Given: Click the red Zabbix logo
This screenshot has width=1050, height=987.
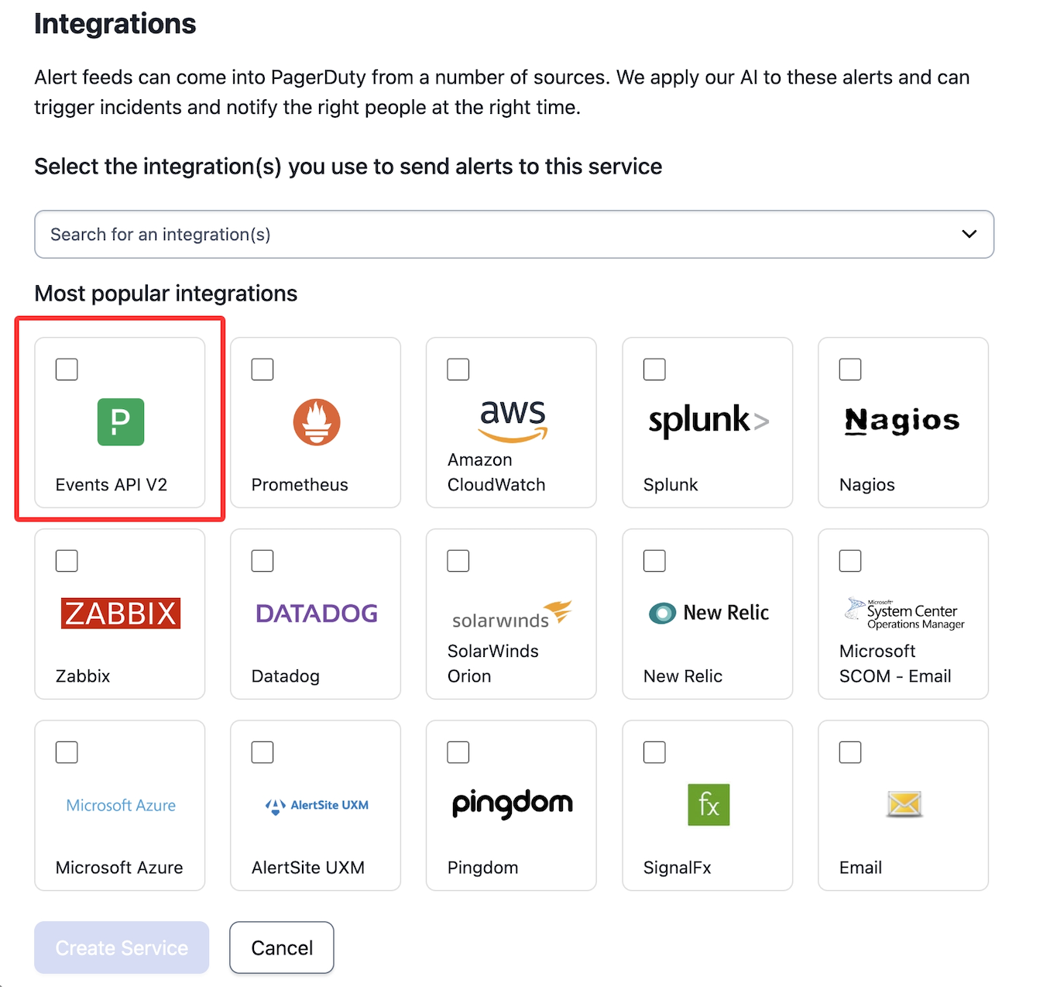Looking at the screenshot, I should click(121, 613).
